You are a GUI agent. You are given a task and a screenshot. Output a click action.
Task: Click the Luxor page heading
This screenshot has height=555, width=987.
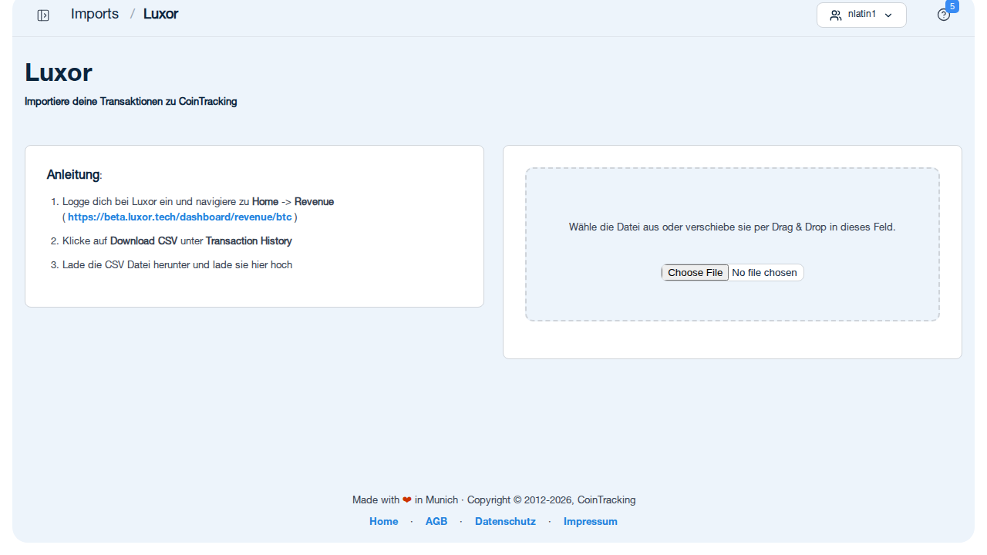(59, 72)
